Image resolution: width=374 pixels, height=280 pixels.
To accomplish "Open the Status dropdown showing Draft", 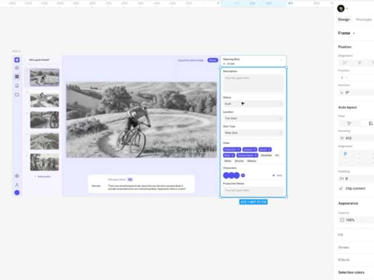I will click(254, 104).
